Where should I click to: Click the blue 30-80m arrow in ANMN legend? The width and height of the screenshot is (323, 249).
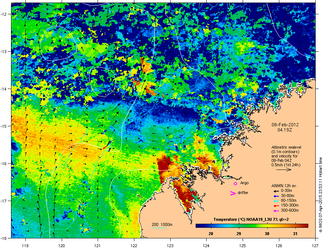(276, 196)
